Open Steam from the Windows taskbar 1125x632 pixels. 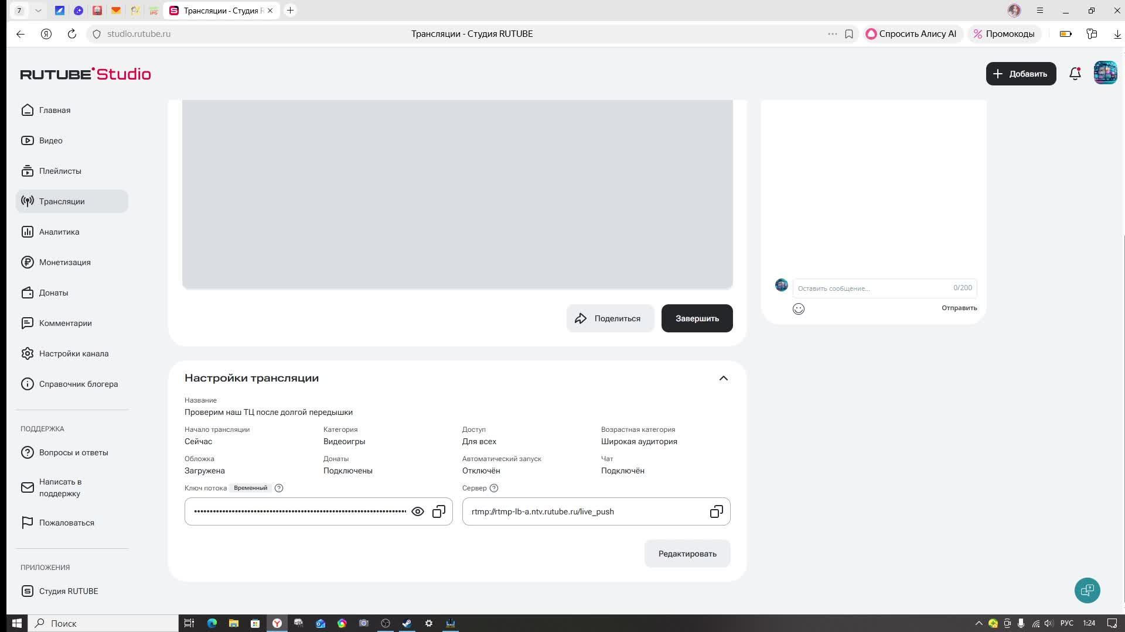(407, 623)
